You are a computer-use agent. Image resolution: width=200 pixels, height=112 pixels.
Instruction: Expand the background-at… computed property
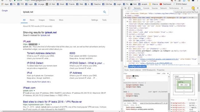171,103
